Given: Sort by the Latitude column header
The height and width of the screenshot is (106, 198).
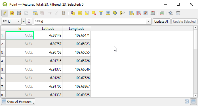Looking at the screenshot, I should (x=48, y=29).
